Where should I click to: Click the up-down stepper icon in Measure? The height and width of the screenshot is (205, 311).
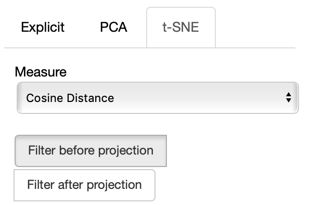click(x=289, y=98)
